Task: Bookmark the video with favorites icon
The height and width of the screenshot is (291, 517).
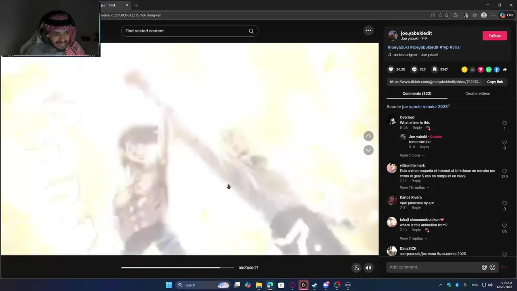Action: (435, 70)
